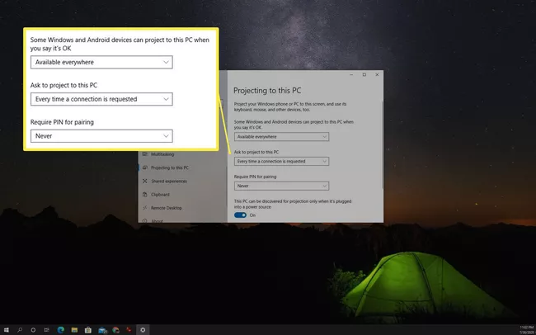Click the Windows Start button

6,330
